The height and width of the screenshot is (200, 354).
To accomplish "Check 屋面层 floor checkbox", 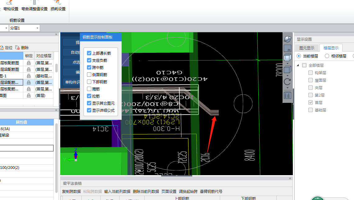I will coord(311,80).
